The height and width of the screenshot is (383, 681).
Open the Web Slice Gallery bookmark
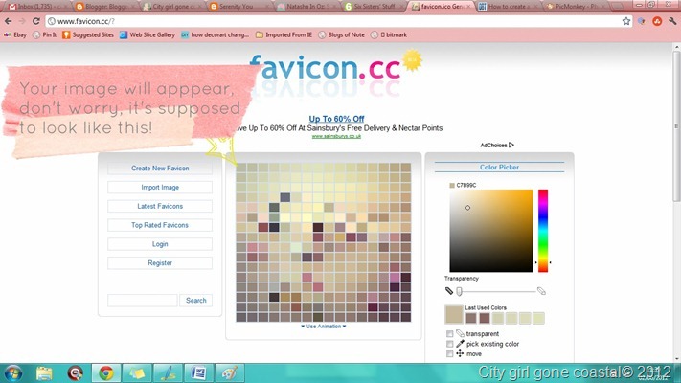148,34
